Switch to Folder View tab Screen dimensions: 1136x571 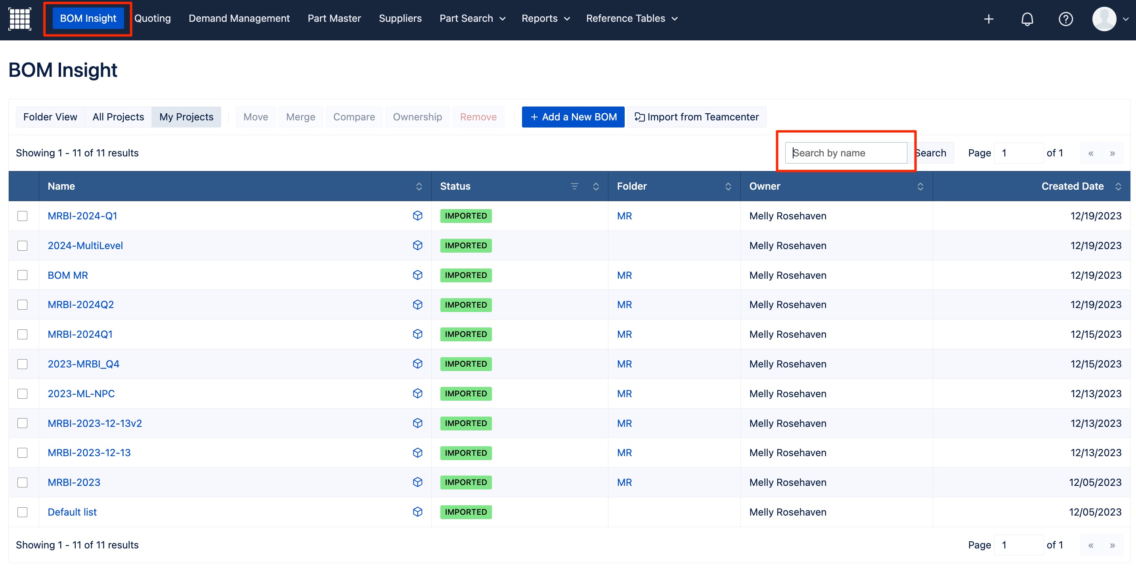click(50, 117)
